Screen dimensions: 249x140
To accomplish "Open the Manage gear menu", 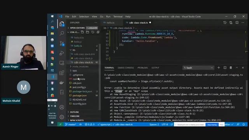I will click(x=62, y=117).
